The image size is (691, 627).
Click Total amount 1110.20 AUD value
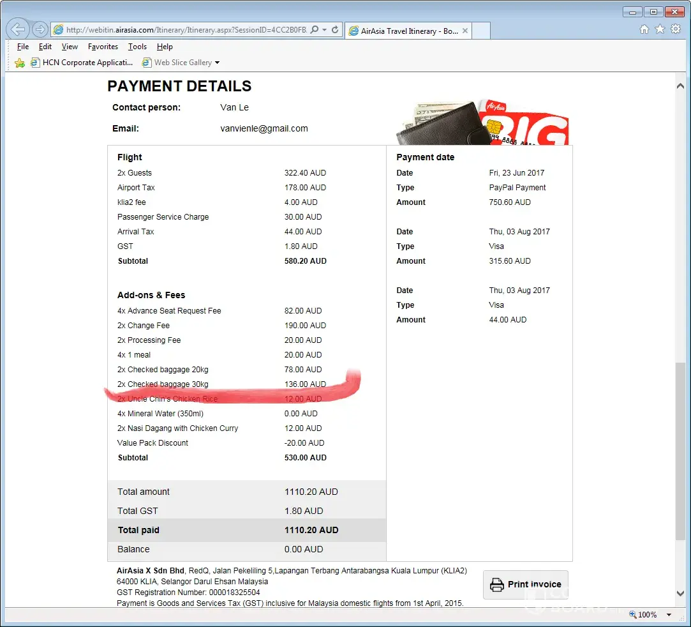[x=311, y=492]
